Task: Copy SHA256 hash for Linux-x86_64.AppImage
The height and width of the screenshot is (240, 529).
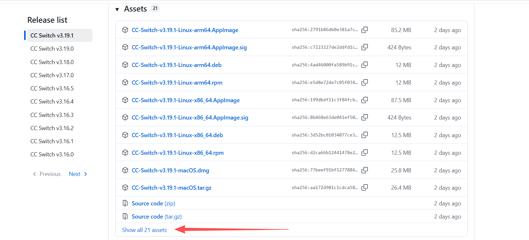Action: tap(365, 100)
